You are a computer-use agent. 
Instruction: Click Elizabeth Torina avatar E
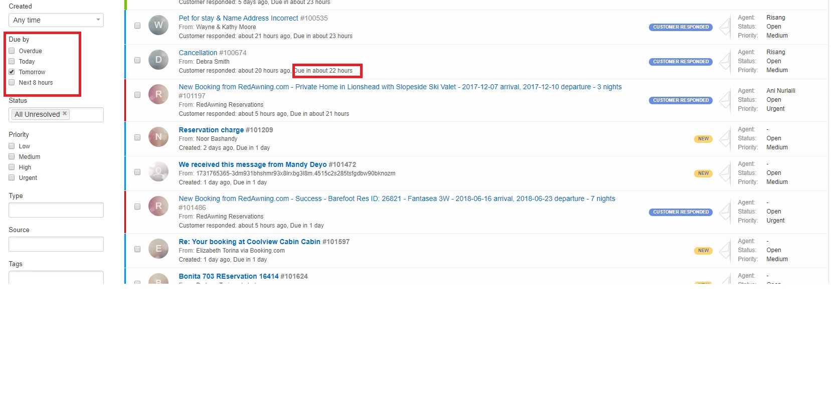click(x=158, y=249)
